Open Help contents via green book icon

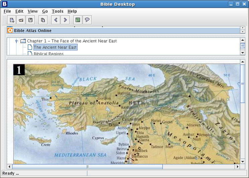coord(78,20)
